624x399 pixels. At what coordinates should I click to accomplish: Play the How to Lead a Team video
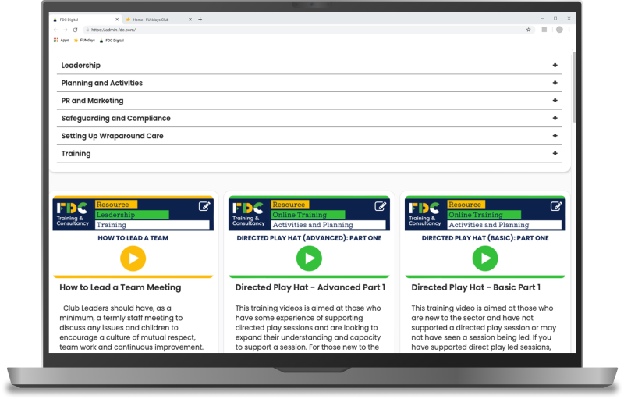[x=133, y=258]
